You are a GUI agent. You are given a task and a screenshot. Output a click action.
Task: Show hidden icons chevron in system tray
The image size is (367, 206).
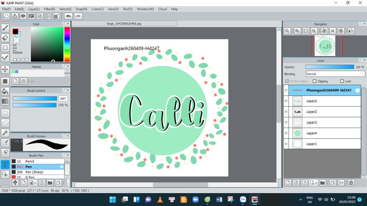300,200
